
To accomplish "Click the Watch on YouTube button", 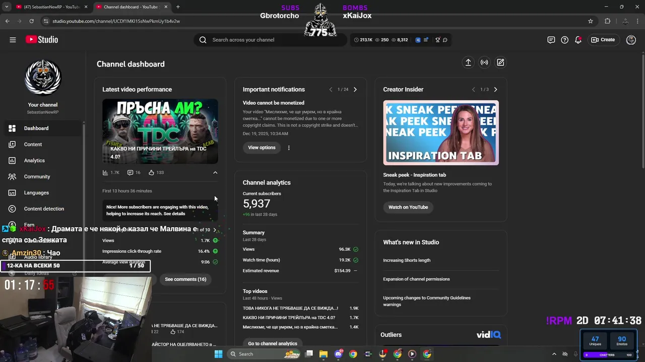I will coord(408,207).
